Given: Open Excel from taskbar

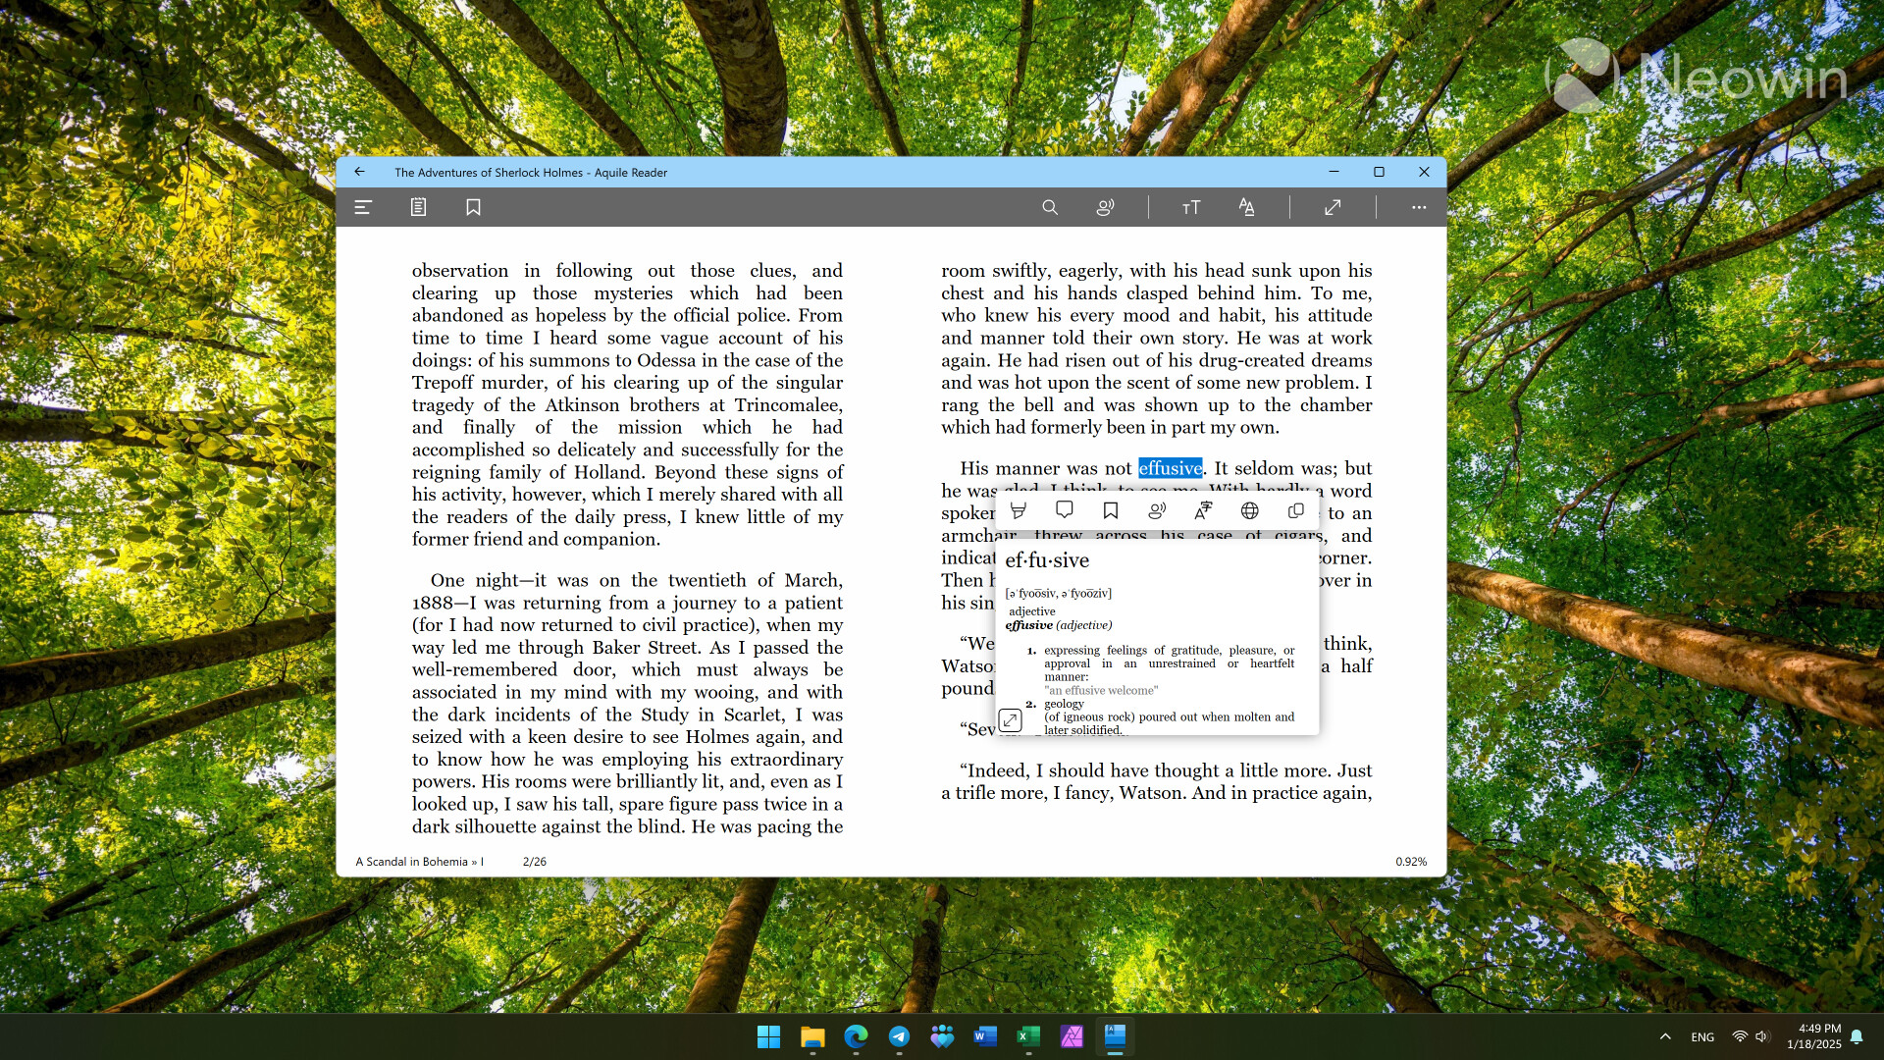Looking at the screenshot, I should 1028,1036.
